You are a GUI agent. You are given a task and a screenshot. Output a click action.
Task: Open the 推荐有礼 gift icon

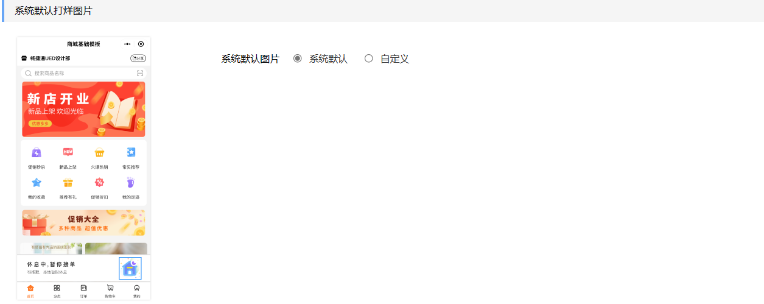68,183
